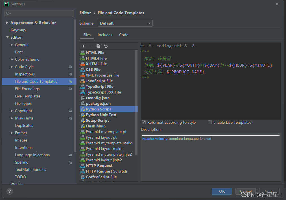Click the project-level icon beside Spelling
286x200 pixels.
click(70, 162)
